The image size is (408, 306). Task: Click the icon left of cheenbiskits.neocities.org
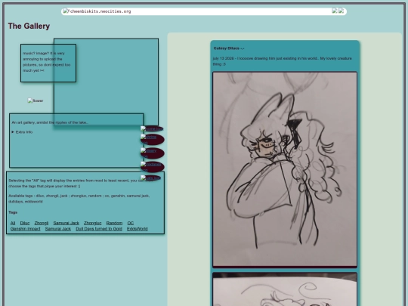coord(66,11)
